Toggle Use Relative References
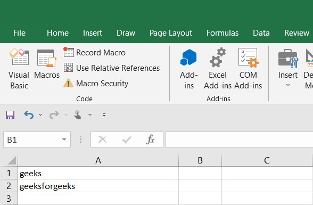The width and height of the screenshot is (313, 205). [112, 68]
